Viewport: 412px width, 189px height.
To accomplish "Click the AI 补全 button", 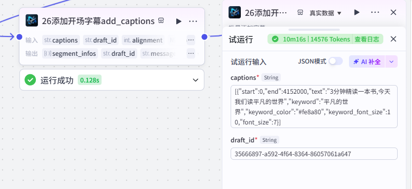I will (367, 61).
